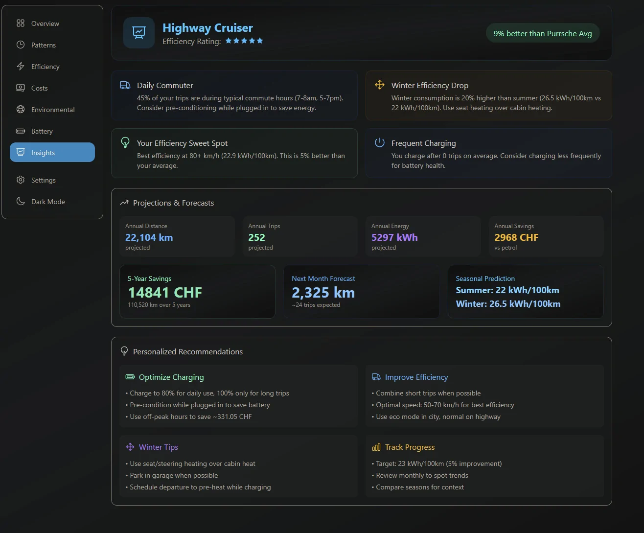Click the Highway Cruiser title
This screenshot has height=533, width=644.
[207, 28]
